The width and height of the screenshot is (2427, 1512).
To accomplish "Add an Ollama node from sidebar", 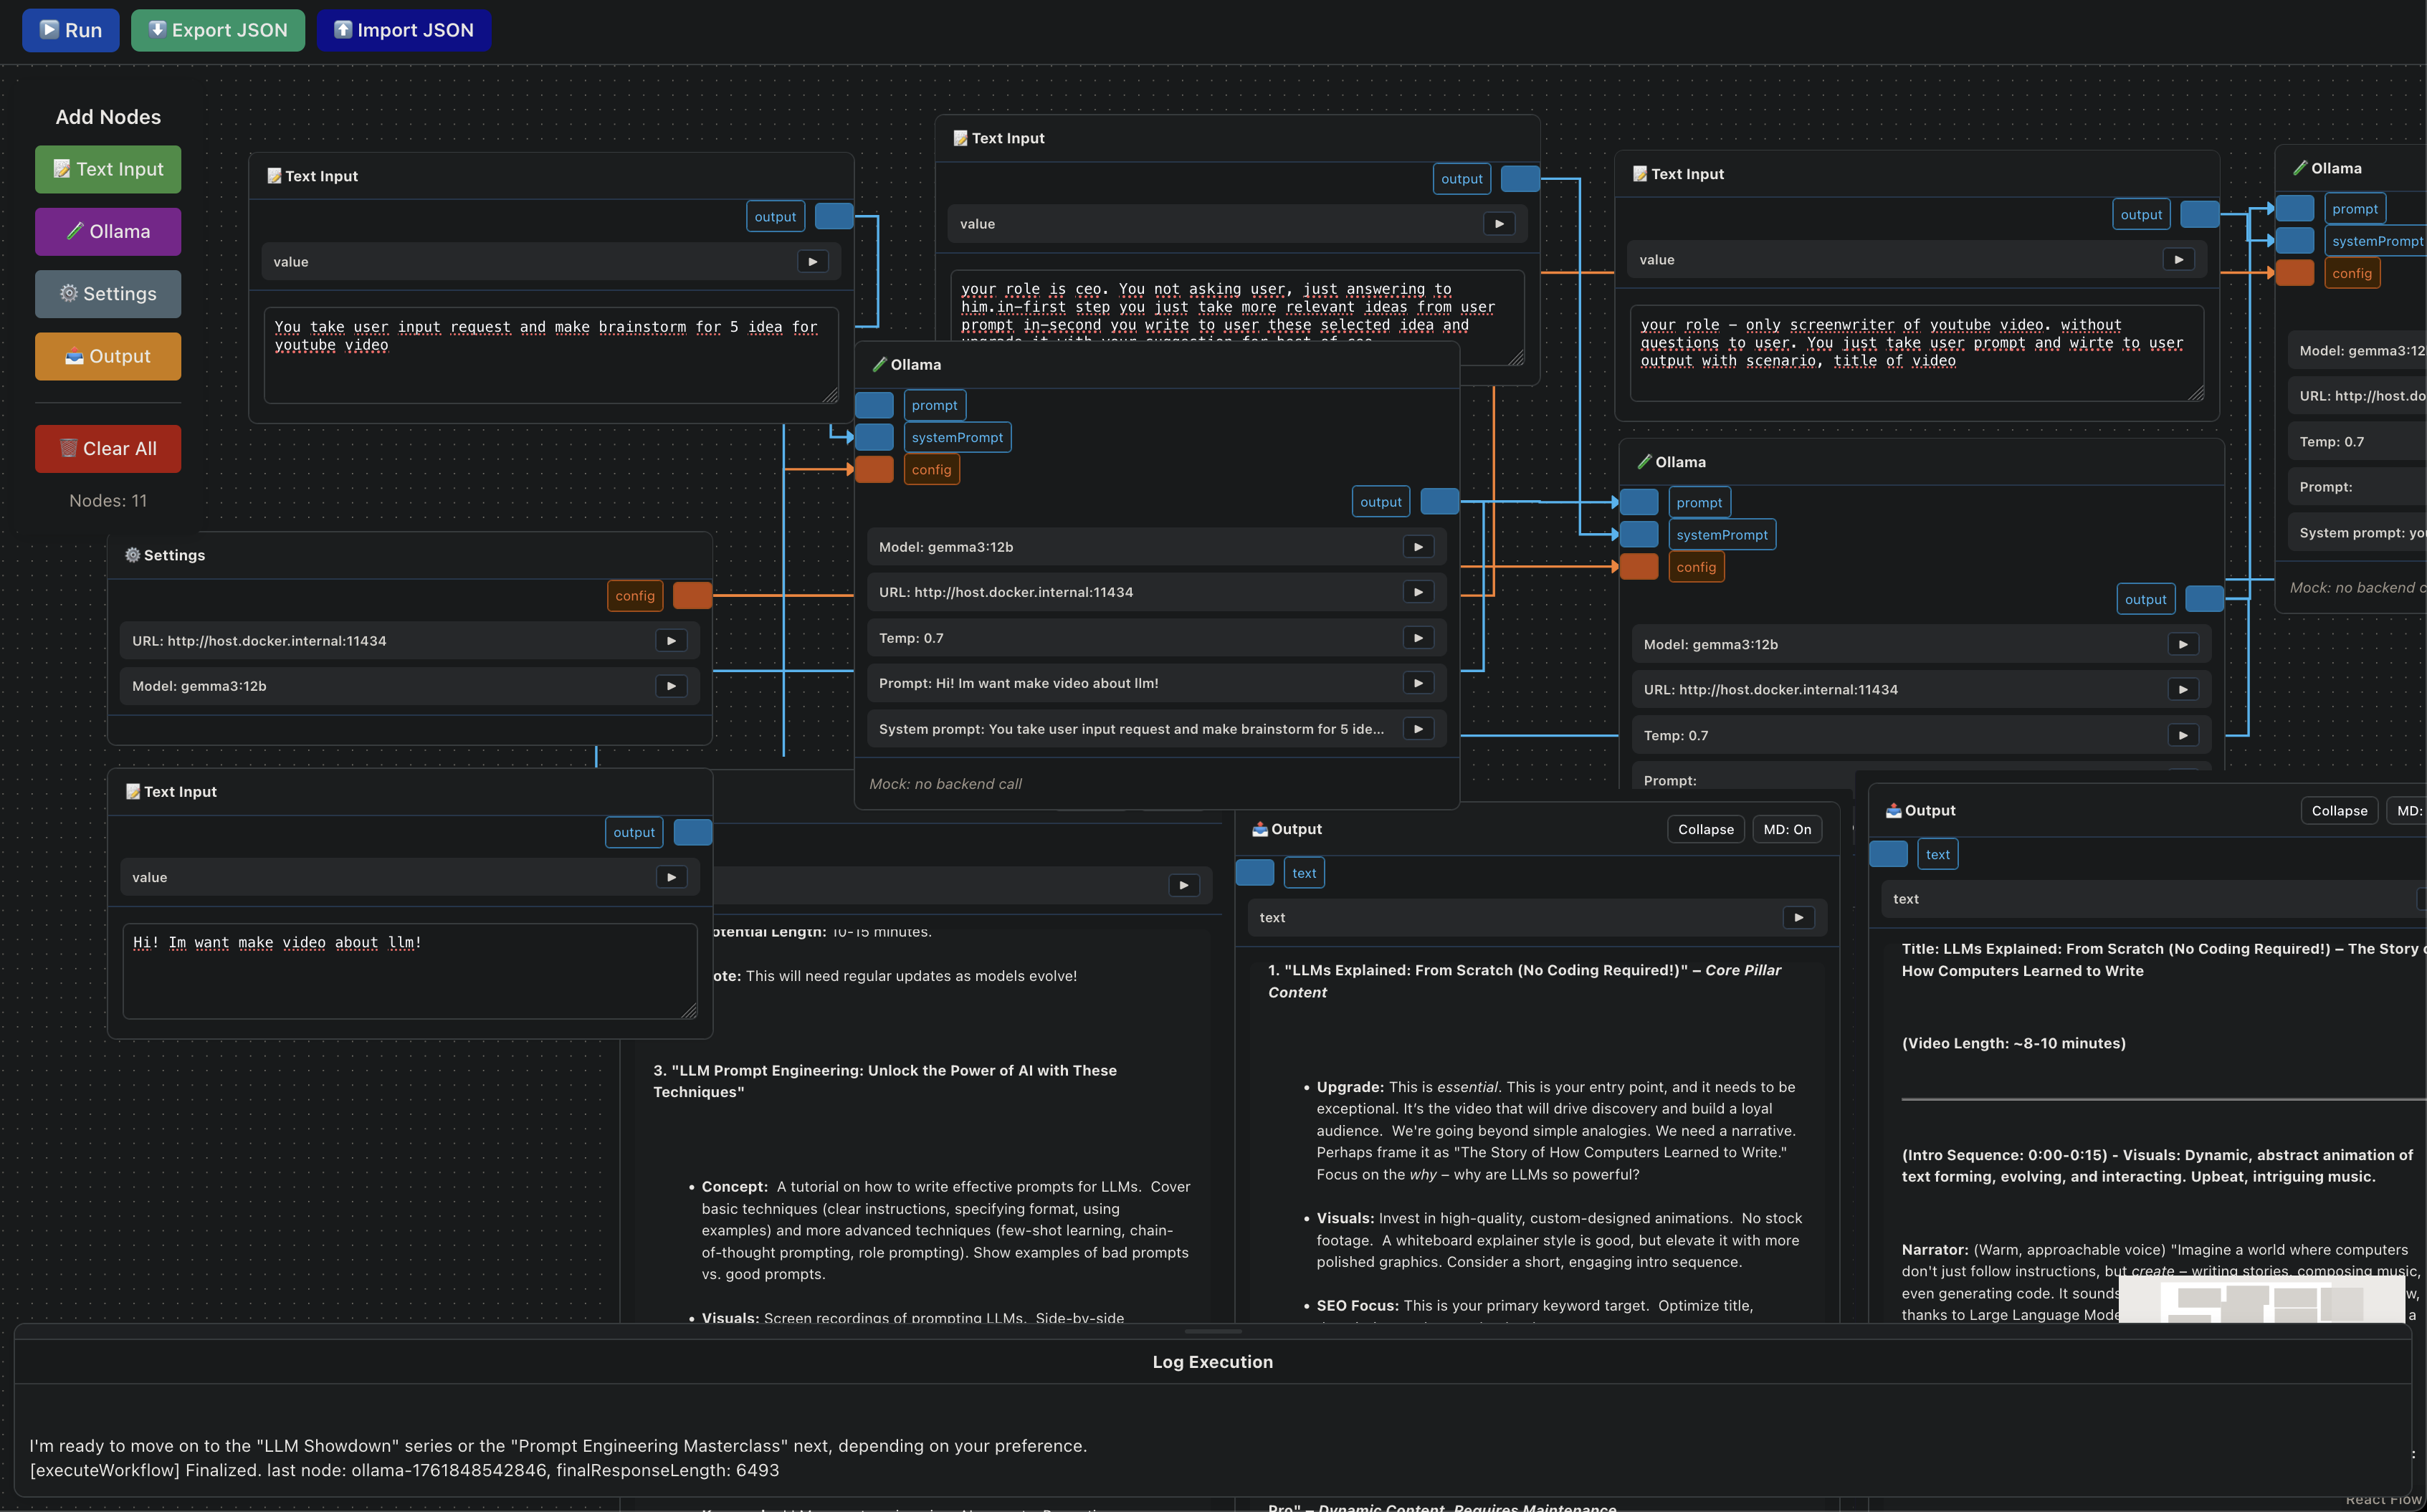I will coord(108,231).
